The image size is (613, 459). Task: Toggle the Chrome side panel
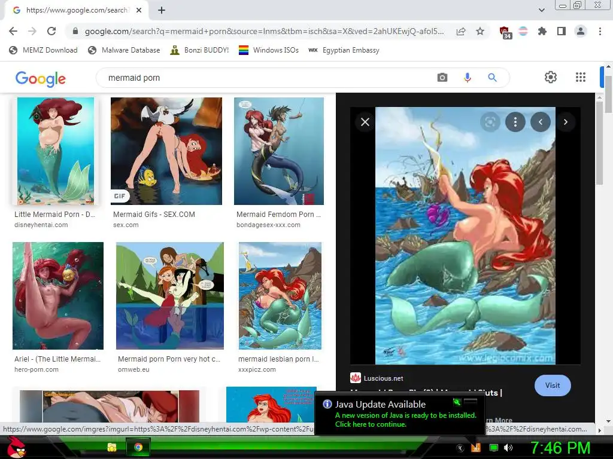(x=562, y=31)
